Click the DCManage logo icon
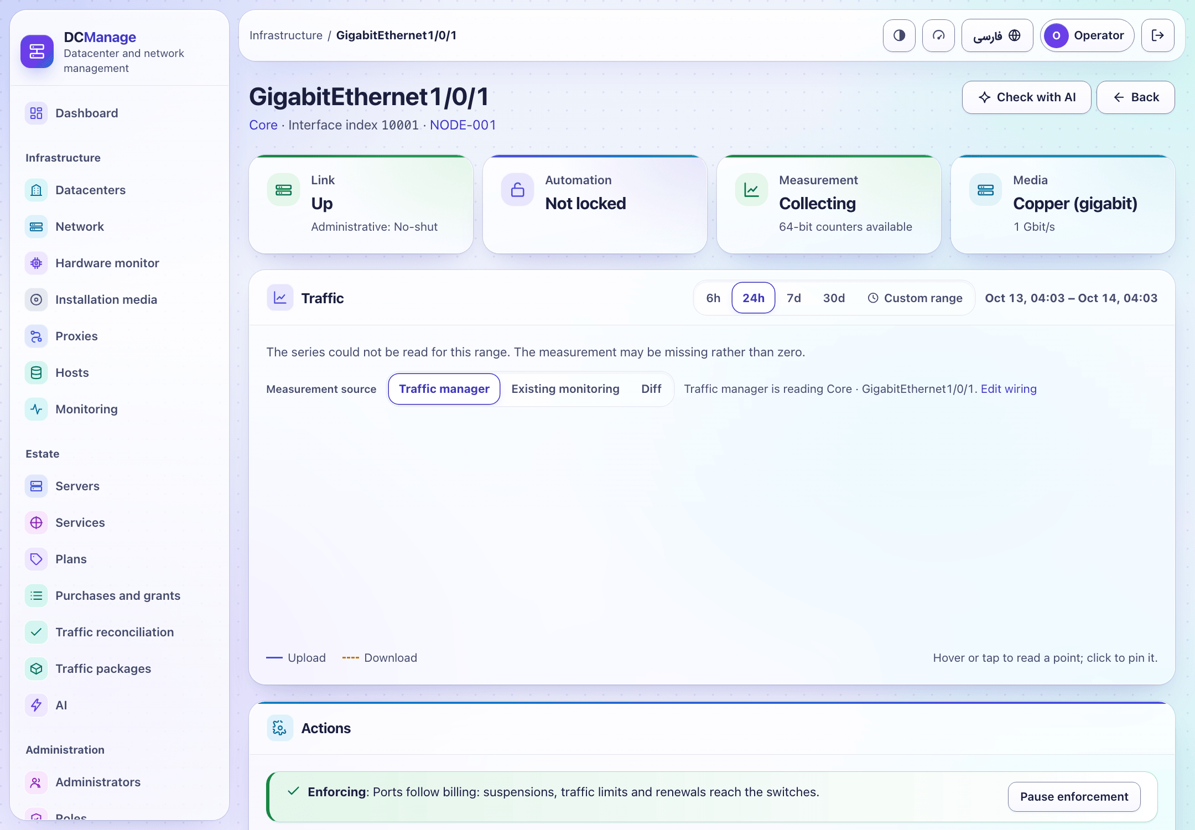1195x830 pixels. 37,51
